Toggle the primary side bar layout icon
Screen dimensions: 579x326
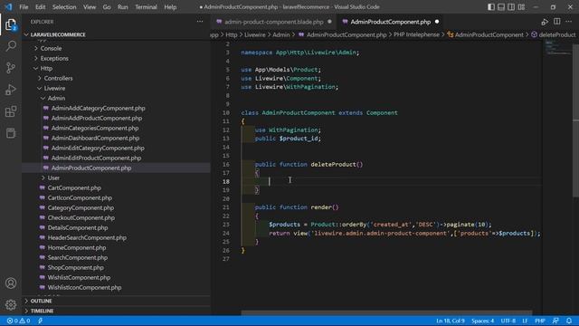point(491,7)
